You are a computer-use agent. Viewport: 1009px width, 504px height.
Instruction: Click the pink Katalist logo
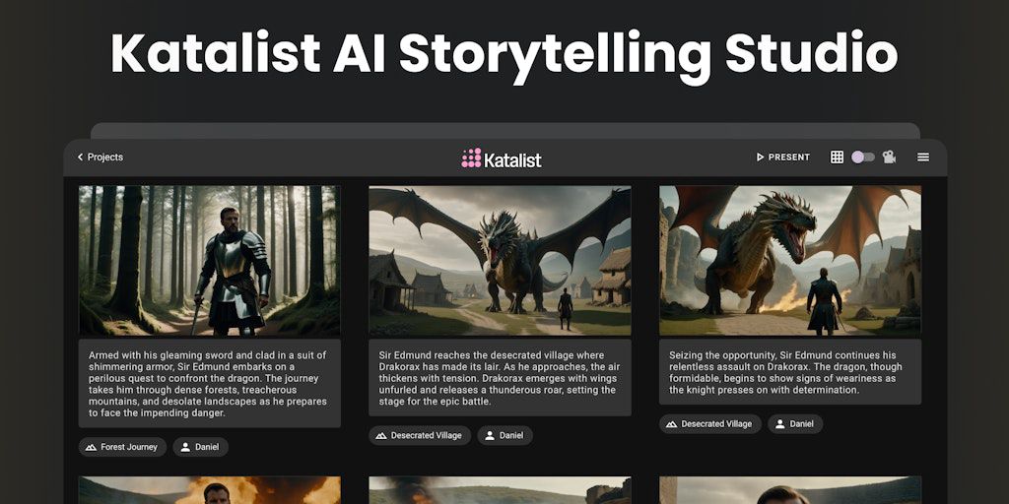pyautogui.click(x=471, y=158)
